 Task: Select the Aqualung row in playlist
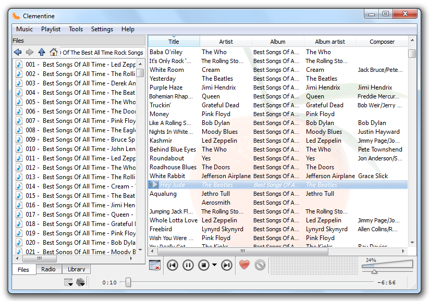(163, 194)
